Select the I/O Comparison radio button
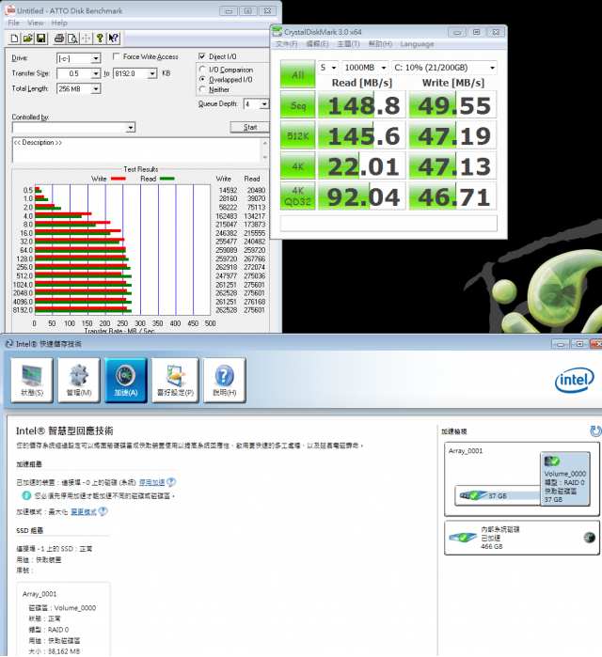 pyautogui.click(x=202, y=70)
